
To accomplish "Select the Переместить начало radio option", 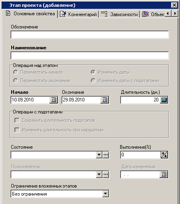I will click(16, 72).
